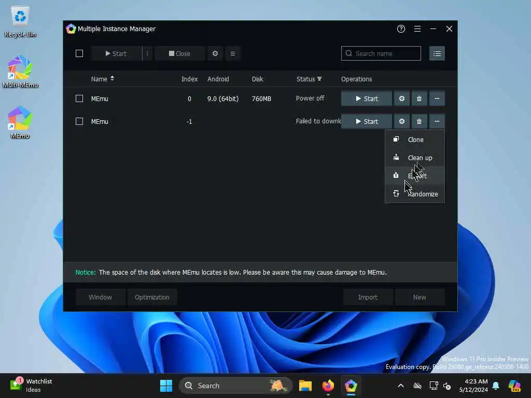
Task: Tick the select-all checkbox in toolbar
Action: coord(79,53)
